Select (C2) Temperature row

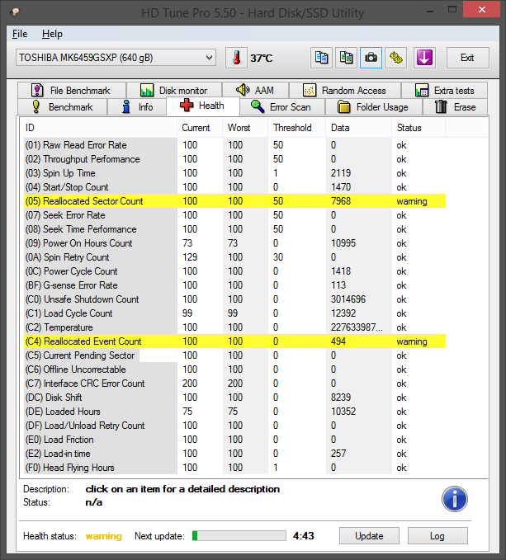(x=234, y=327)
